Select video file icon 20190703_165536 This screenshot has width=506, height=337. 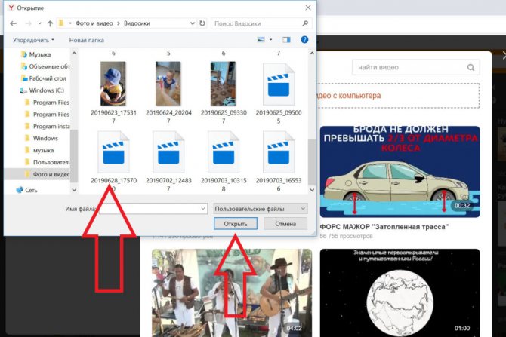[x=279, y=152]
